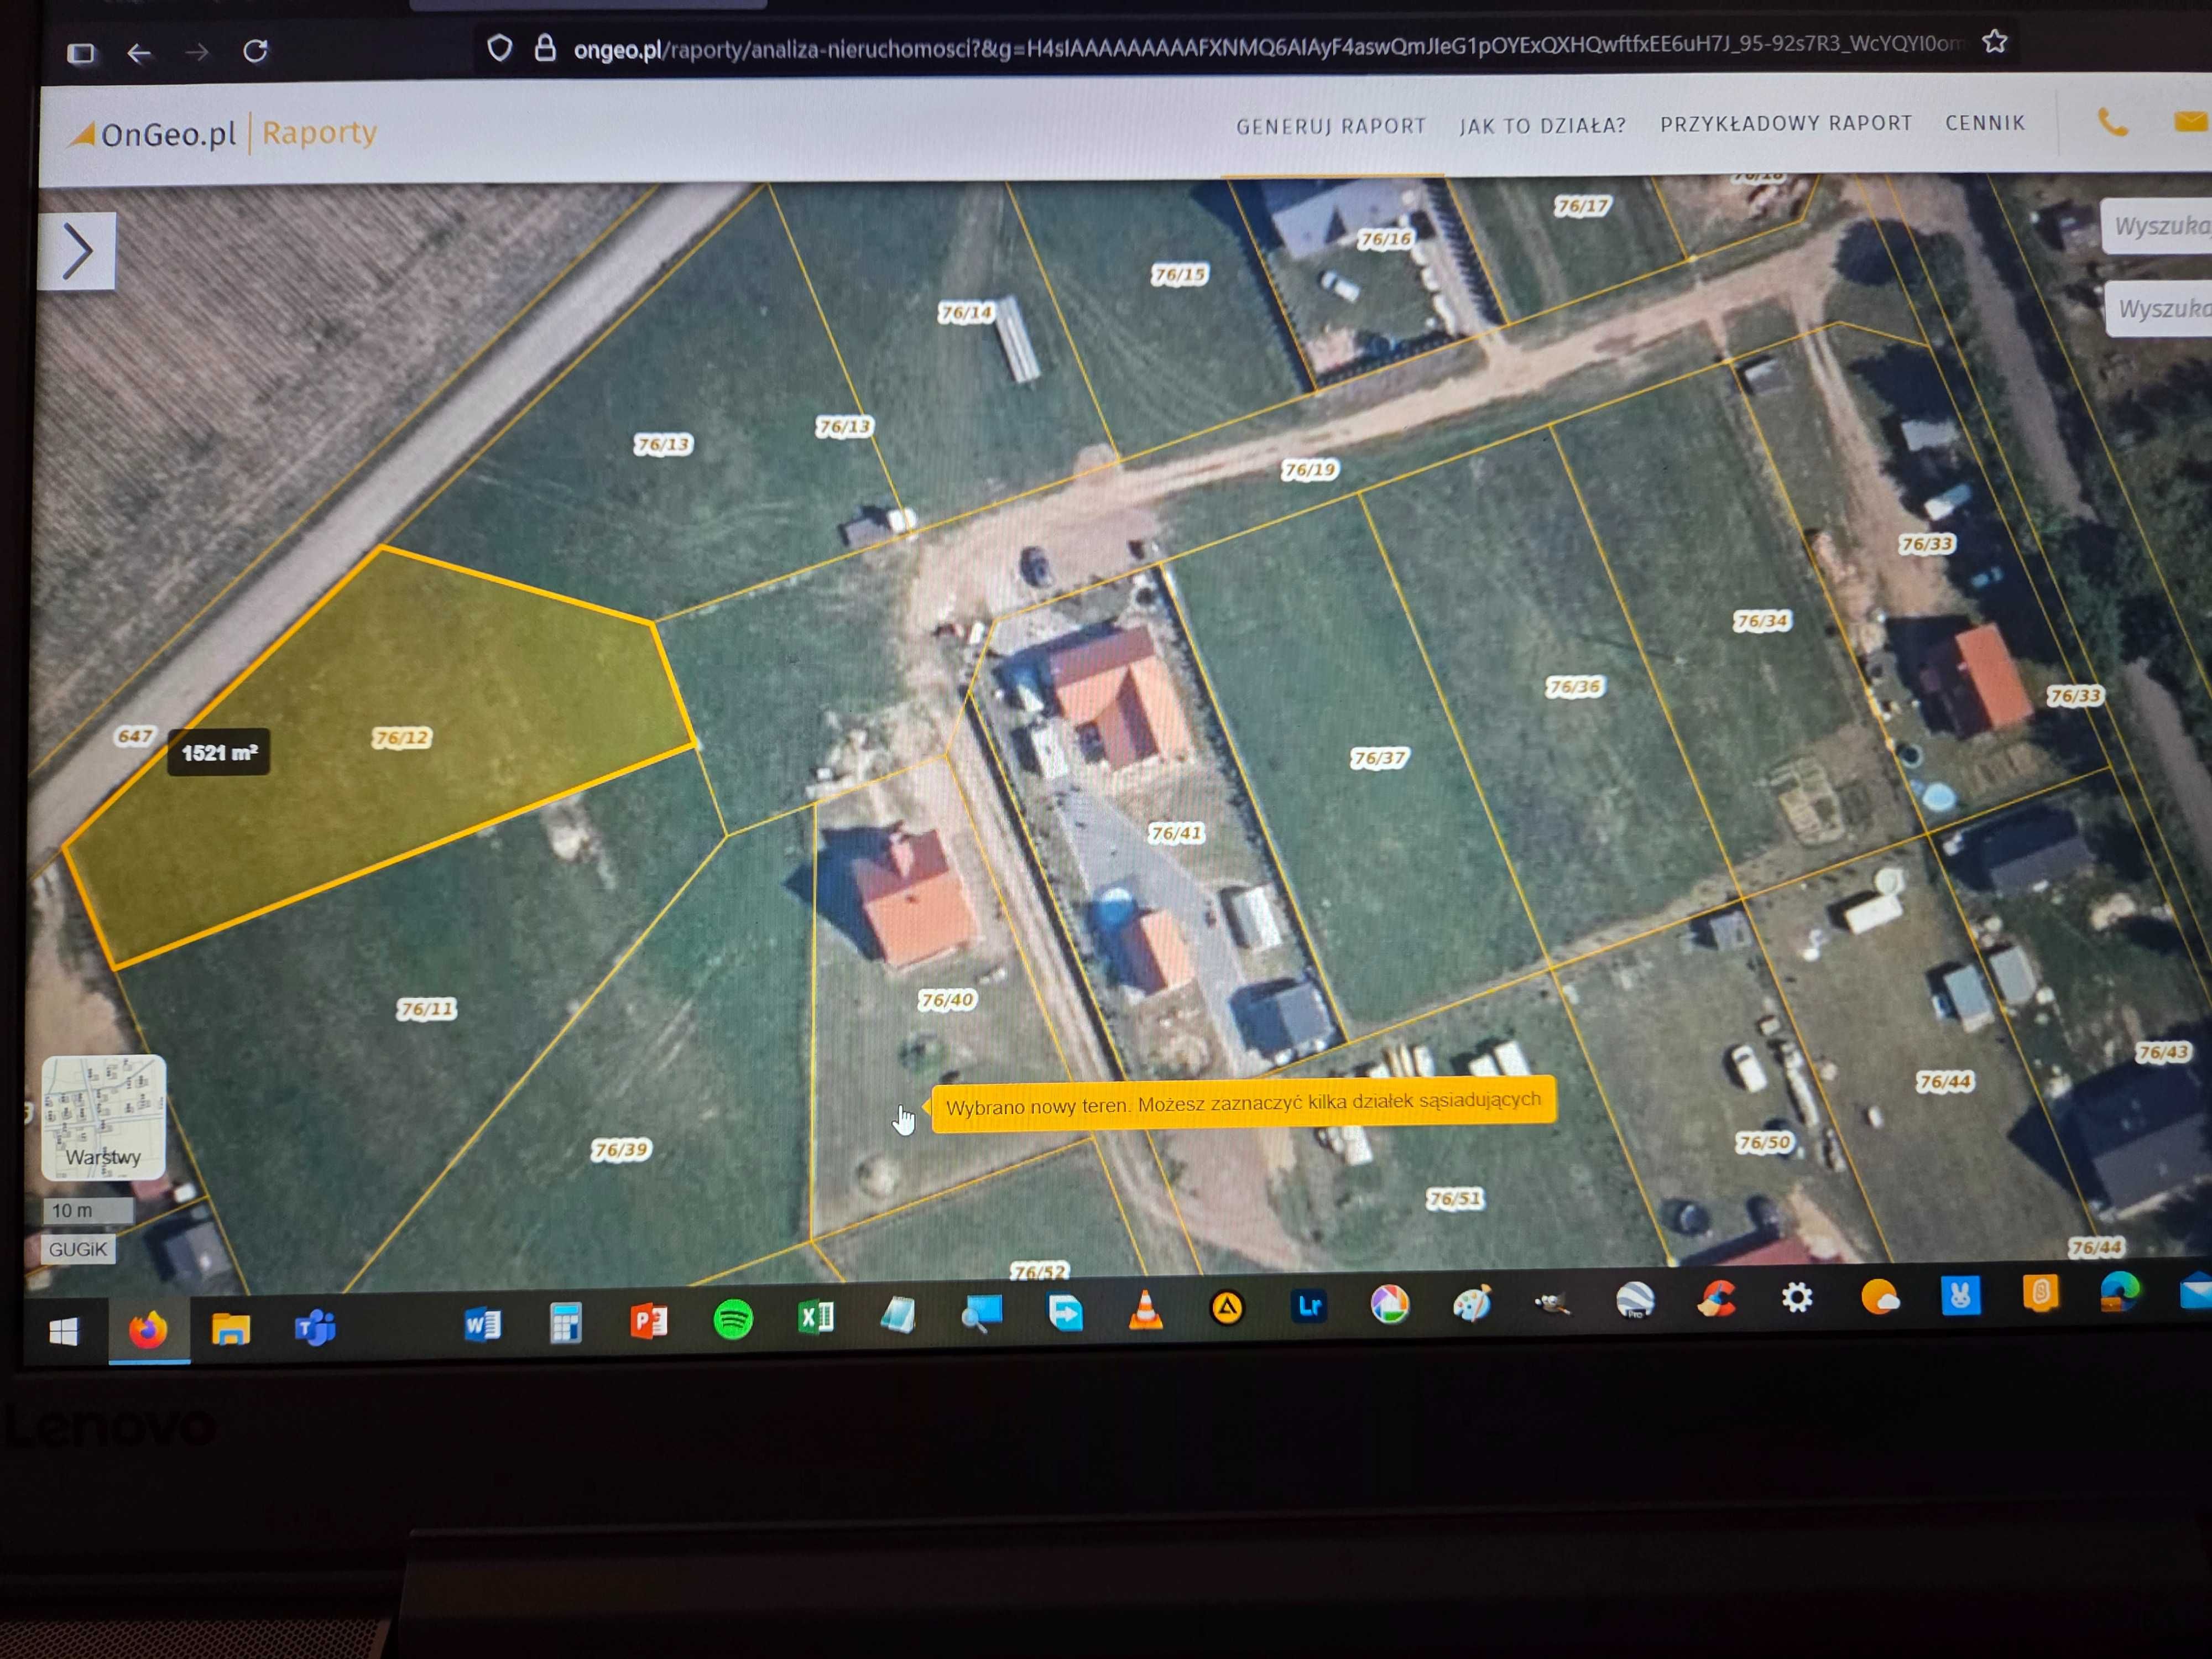Open VLC media player from the taskbar
2212x1659 pixels.
pyautogui.click(x=1145, y=1311)
